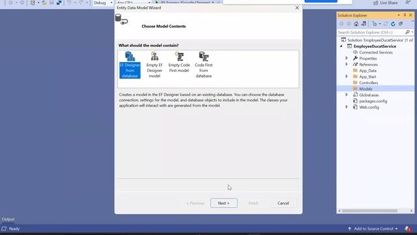Click the Ready status text
This screenshot has height=235, width=417.
[14, 228]
